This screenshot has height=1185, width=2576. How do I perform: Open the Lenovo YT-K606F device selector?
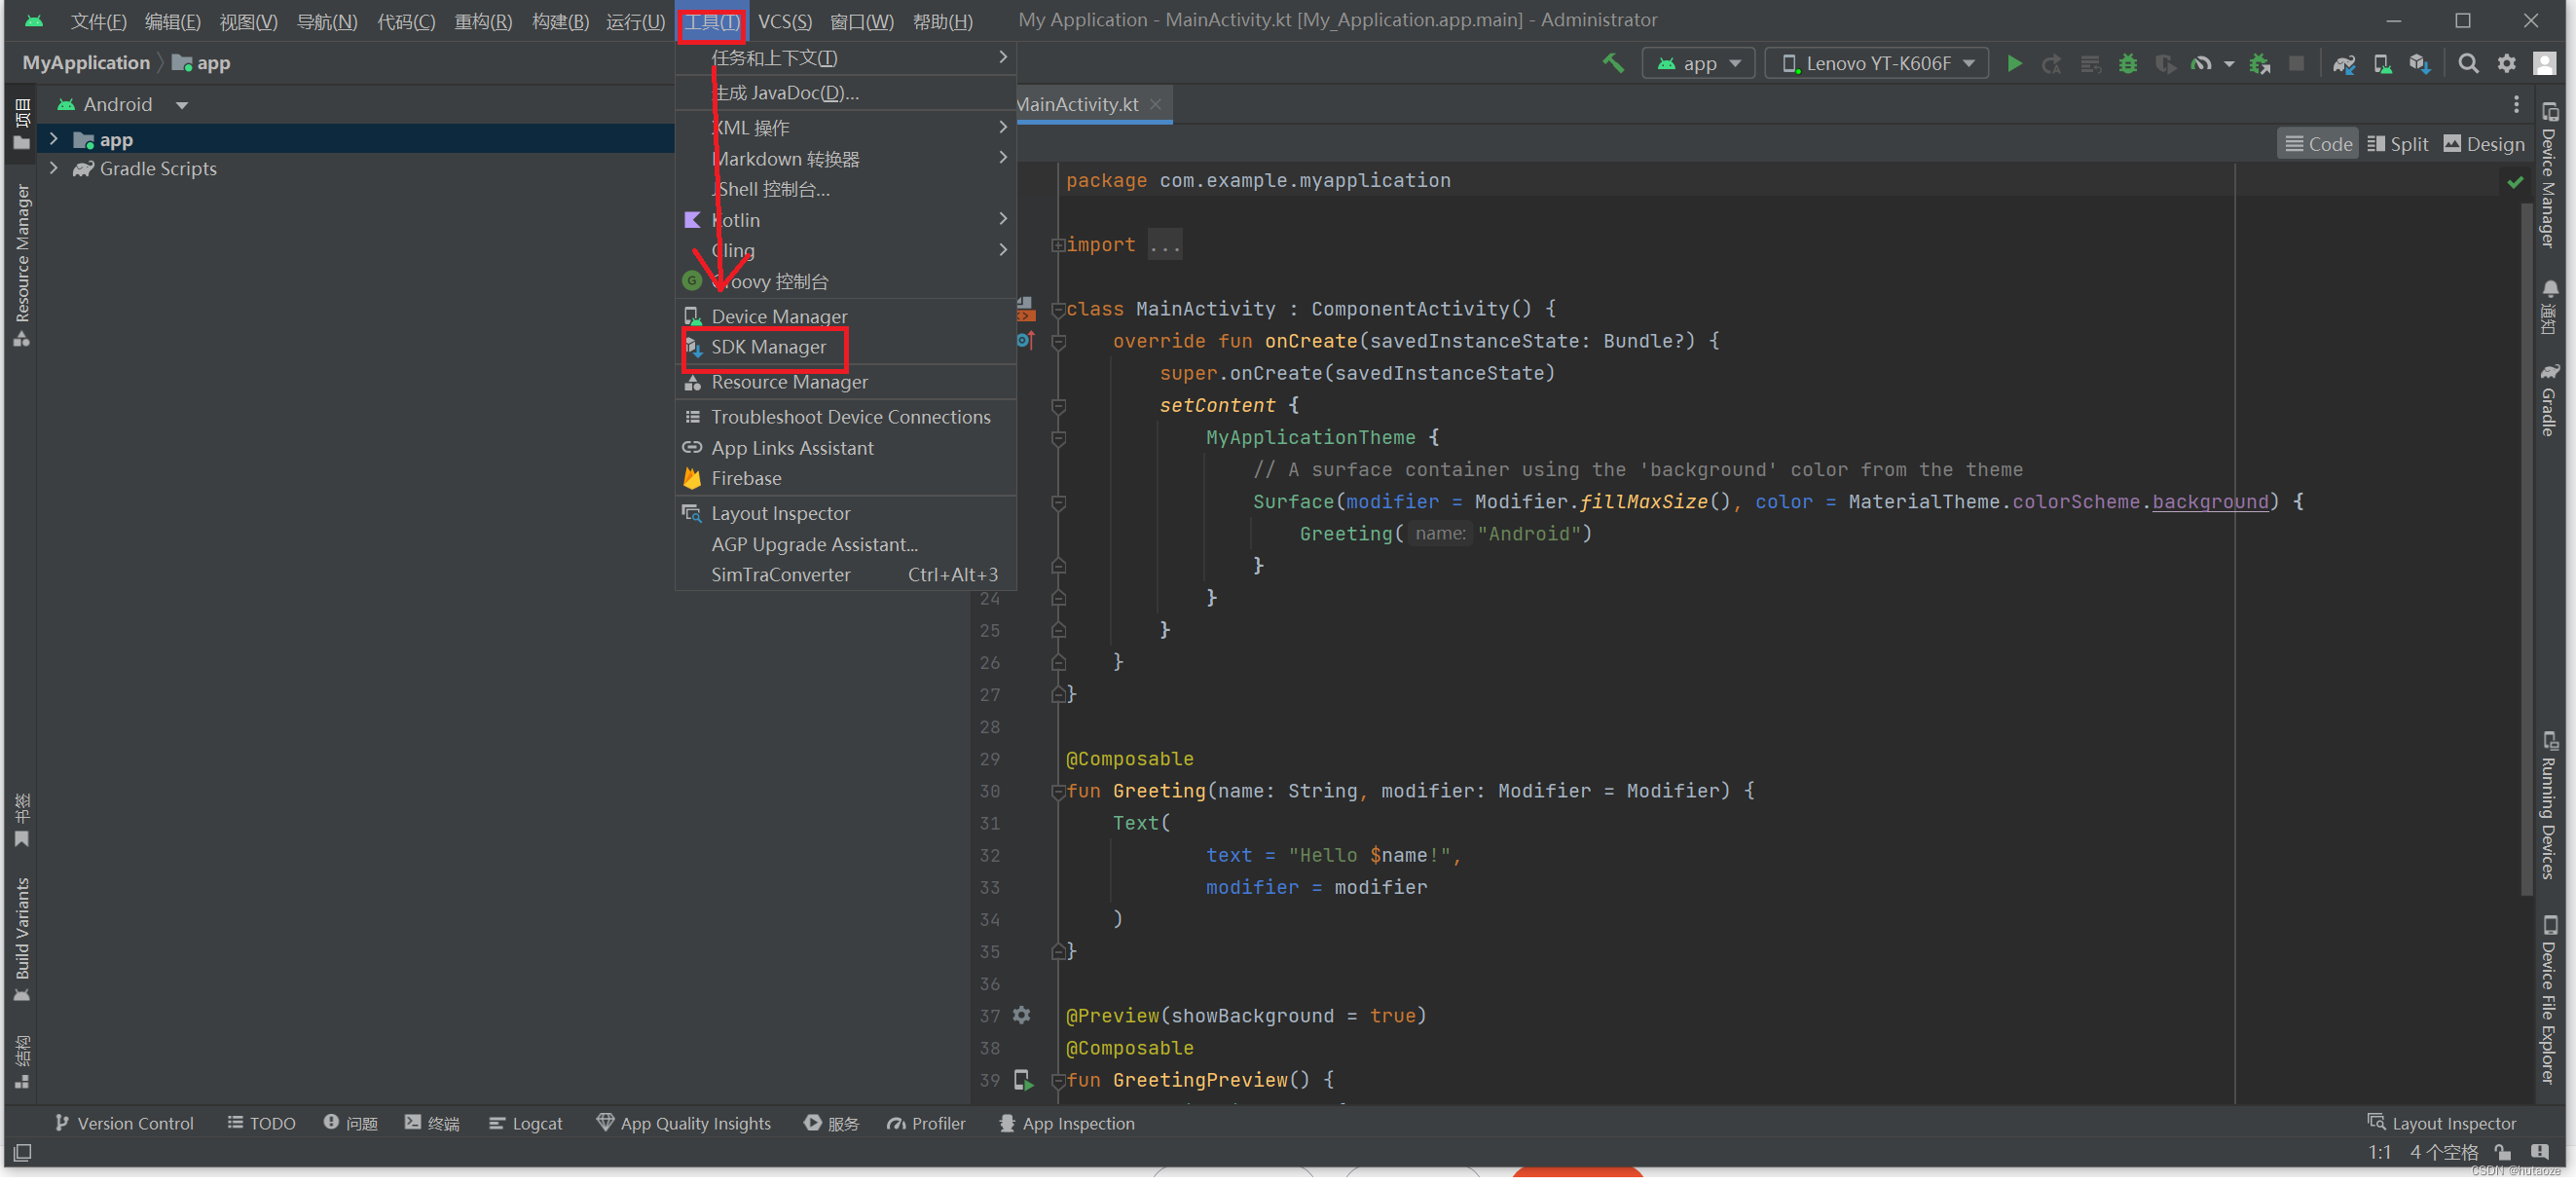pyautogui.click(x=1875, y=62)
